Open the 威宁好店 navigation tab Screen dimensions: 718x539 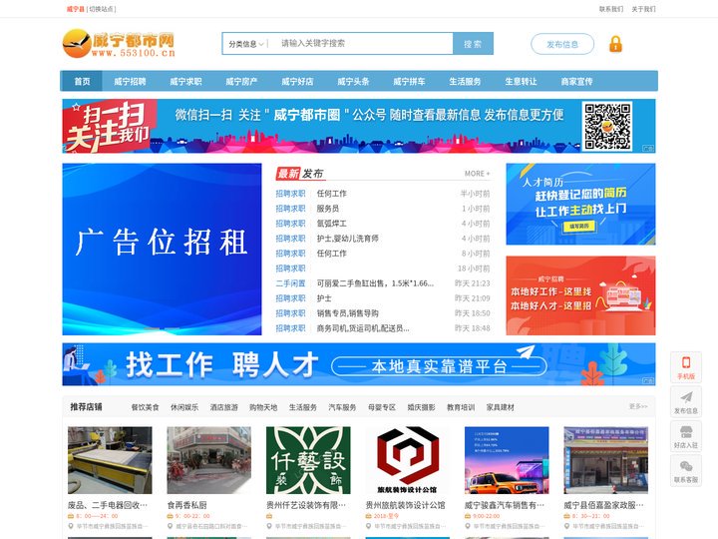point(297,81)
